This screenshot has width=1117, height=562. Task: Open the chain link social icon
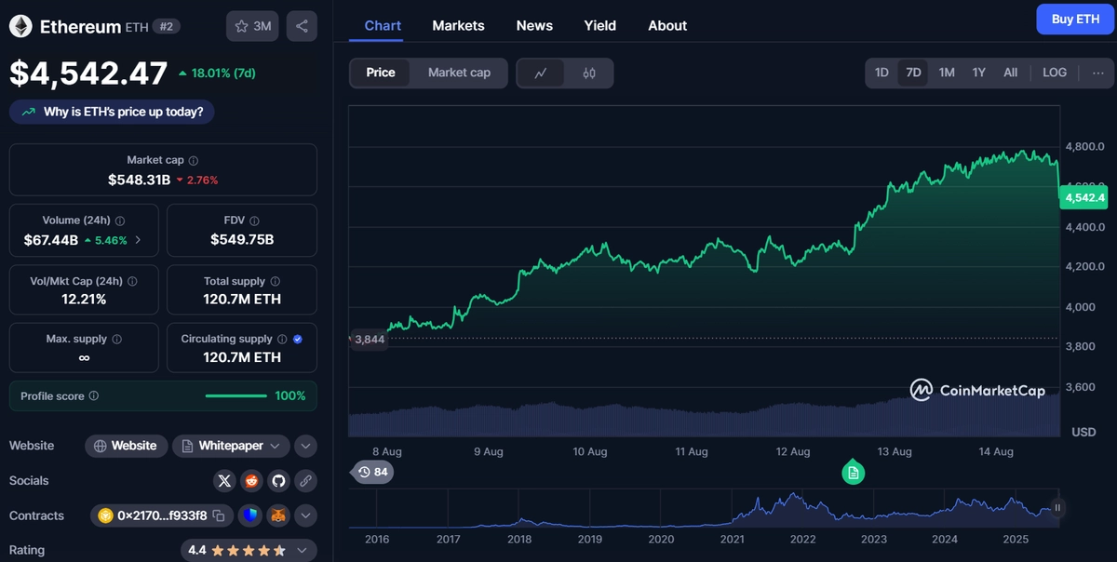click(304, 481)
